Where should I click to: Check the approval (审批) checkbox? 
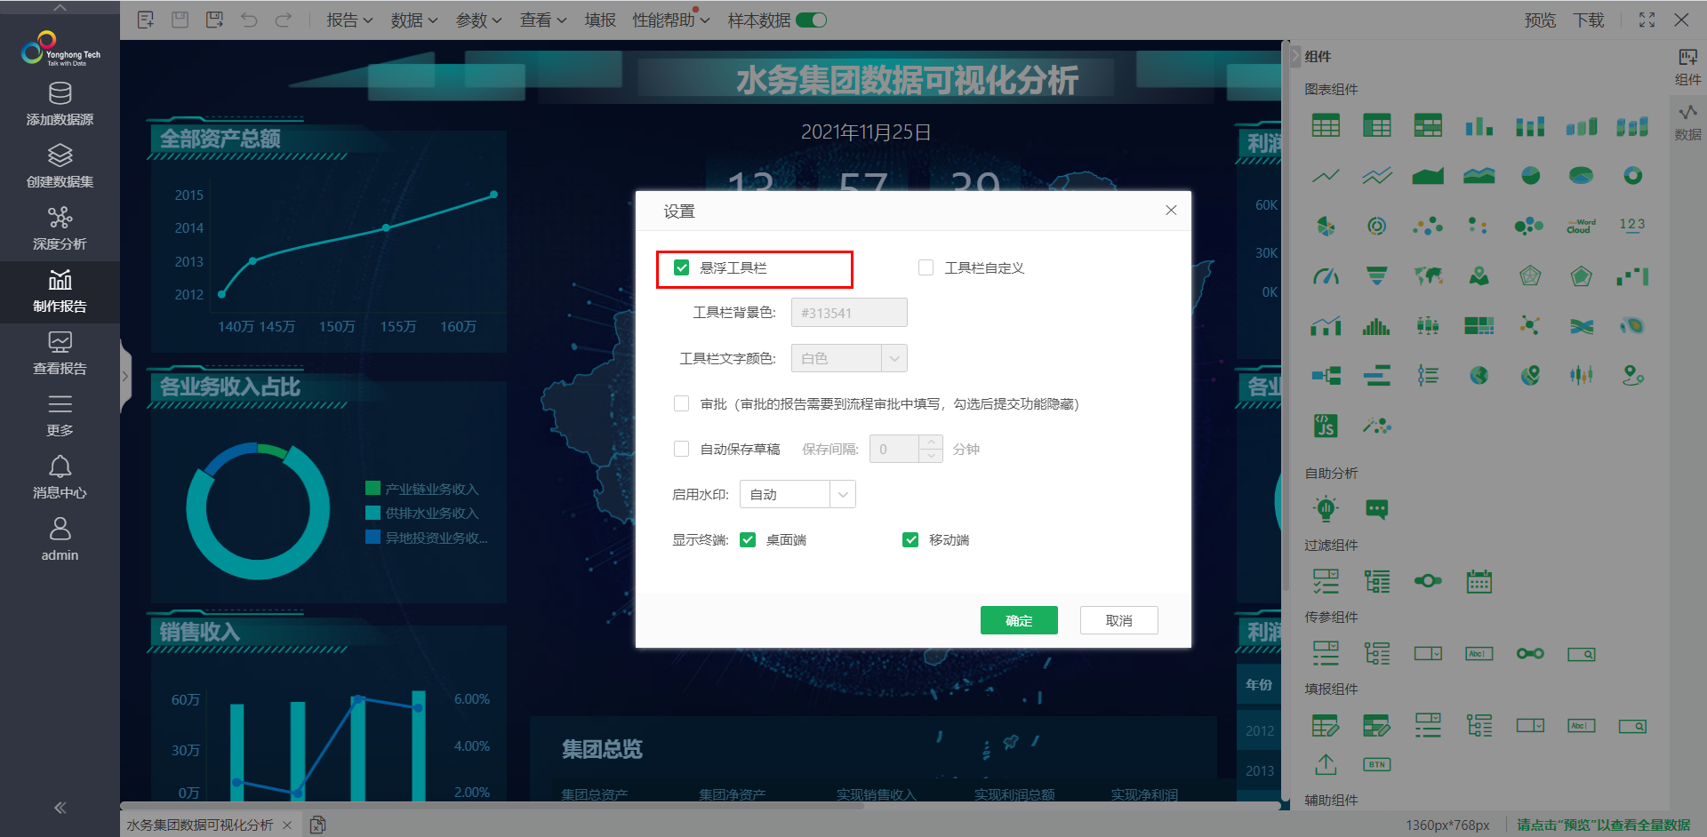pos(681,403)
